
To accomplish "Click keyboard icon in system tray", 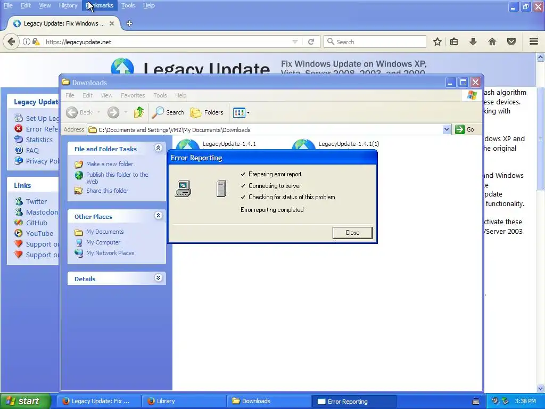I will 476,402.
